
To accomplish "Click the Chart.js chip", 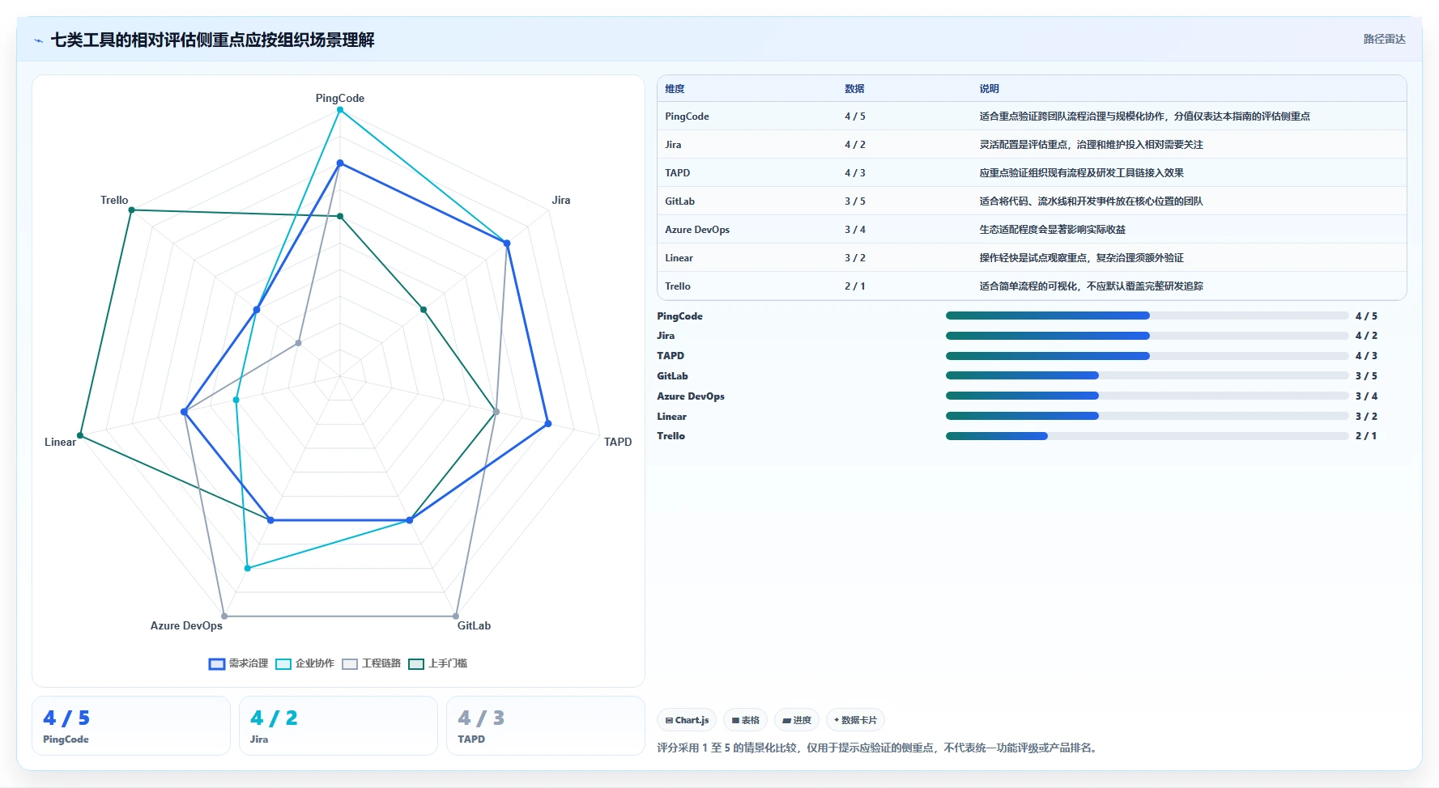I will tap(687, 720).
